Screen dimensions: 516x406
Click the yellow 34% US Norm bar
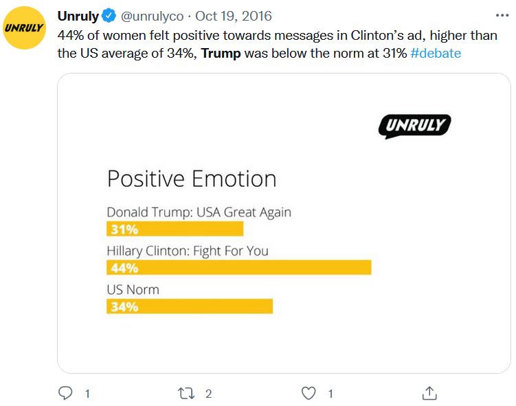pos(190,306)
